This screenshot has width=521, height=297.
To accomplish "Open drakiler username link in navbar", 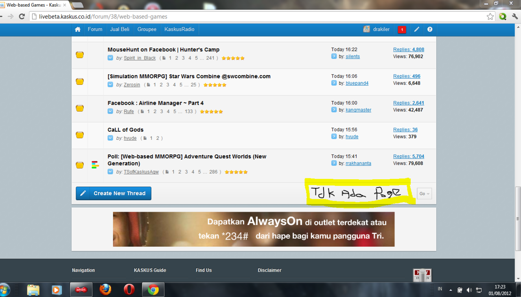I will (381, 29).
